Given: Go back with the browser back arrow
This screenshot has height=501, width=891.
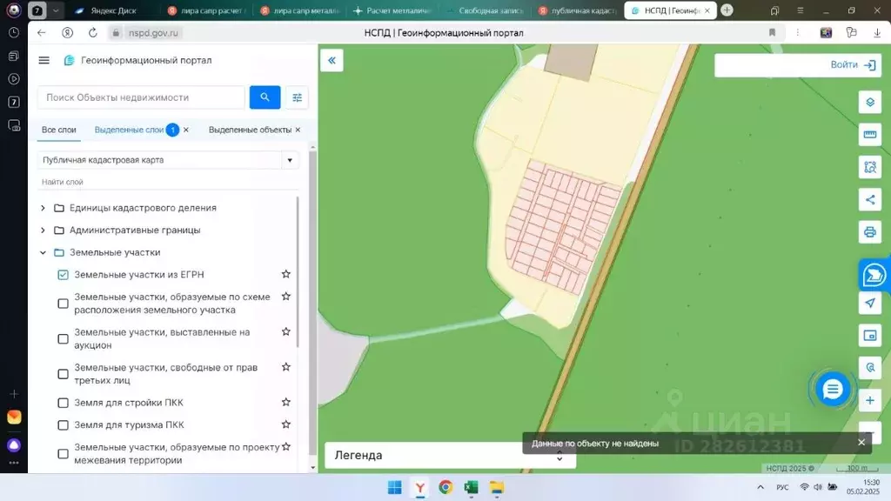Looking at the screenshot, I should click(42, 33).
